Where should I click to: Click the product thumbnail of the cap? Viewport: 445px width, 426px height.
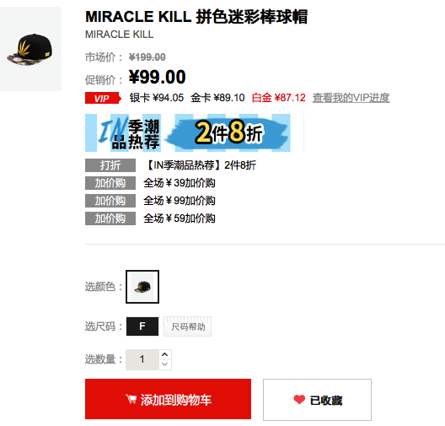[30, 49]
